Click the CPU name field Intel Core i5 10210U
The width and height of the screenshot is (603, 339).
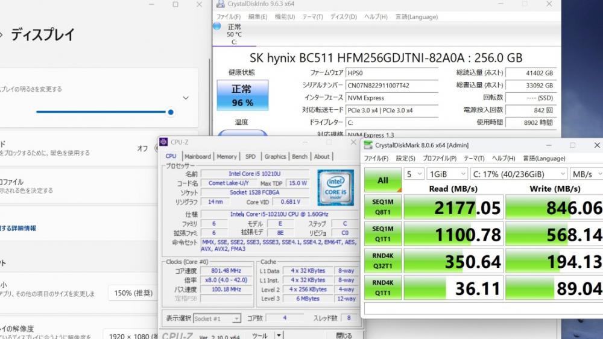tap(254, 174)
